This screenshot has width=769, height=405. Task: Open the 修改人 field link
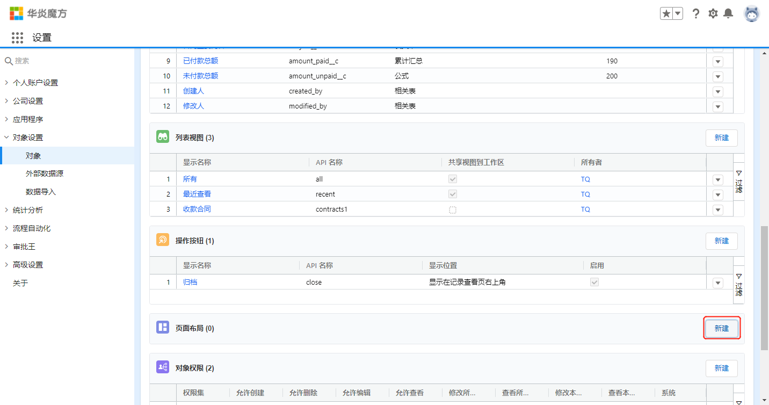pyautogui.click(x=193, y=106)
